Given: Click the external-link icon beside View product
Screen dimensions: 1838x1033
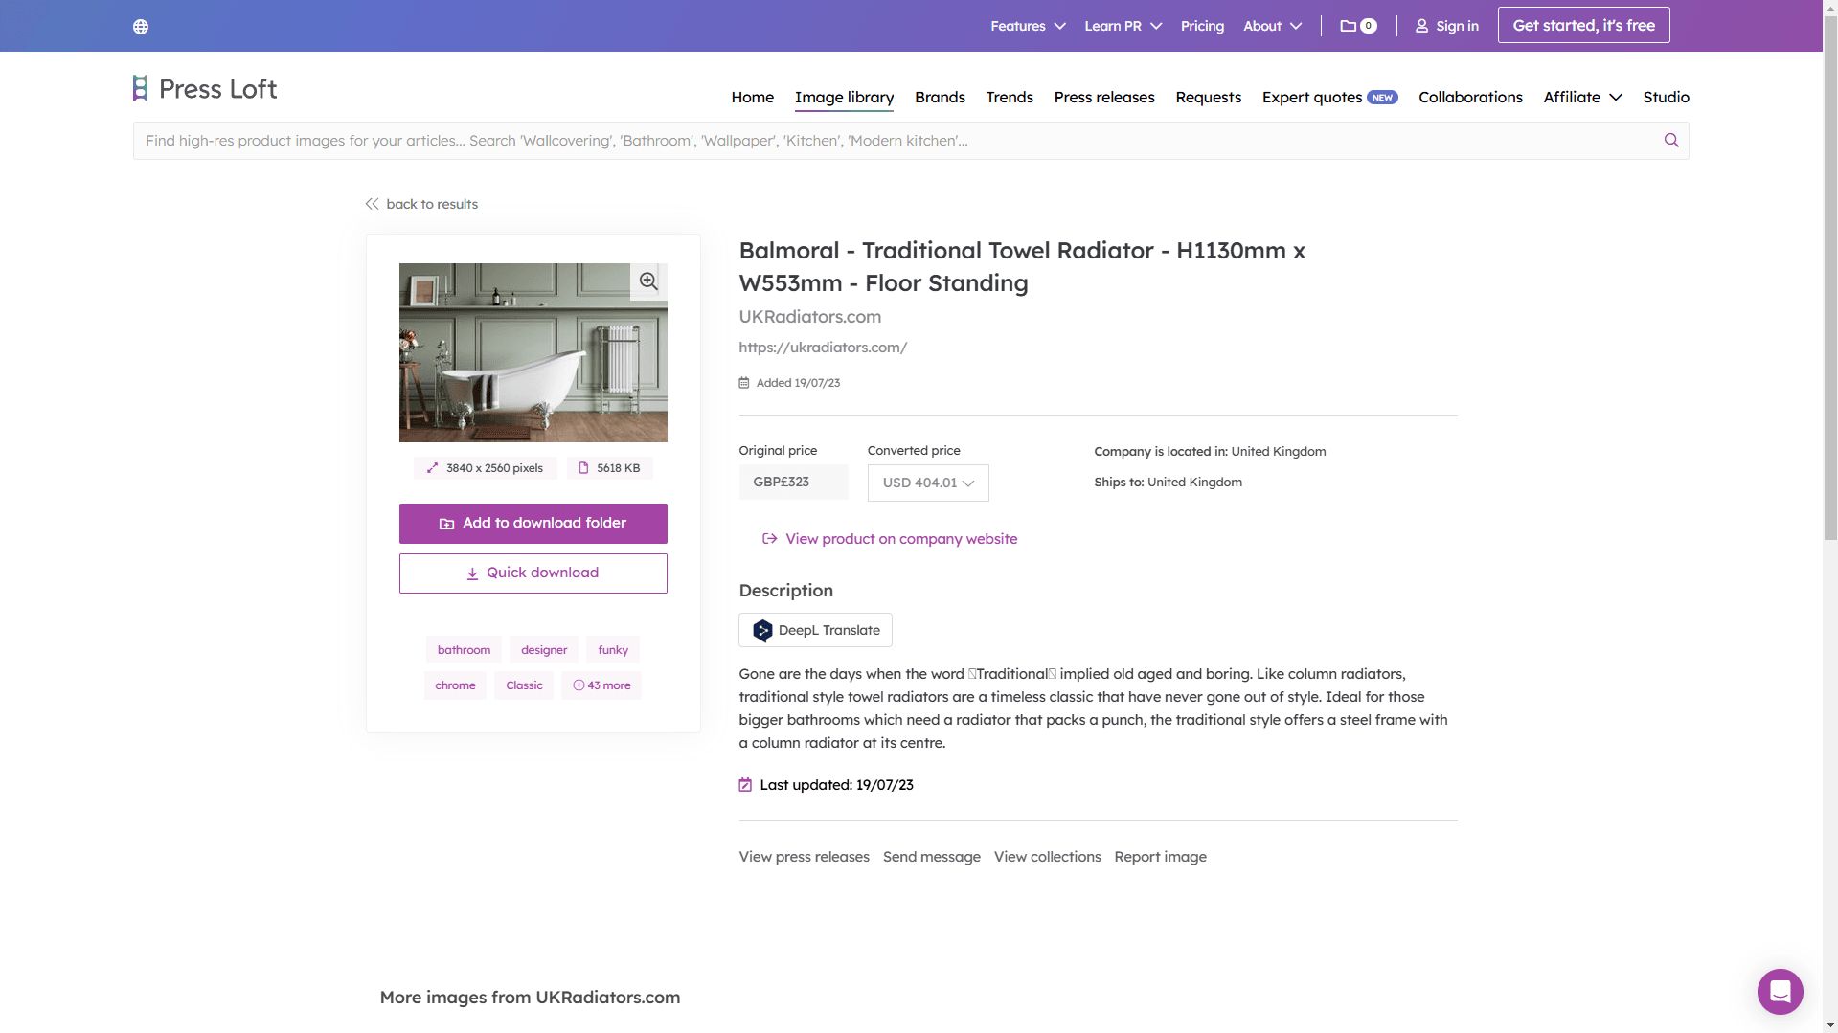Looking at the screenshot, I should (x=769, y=538).
